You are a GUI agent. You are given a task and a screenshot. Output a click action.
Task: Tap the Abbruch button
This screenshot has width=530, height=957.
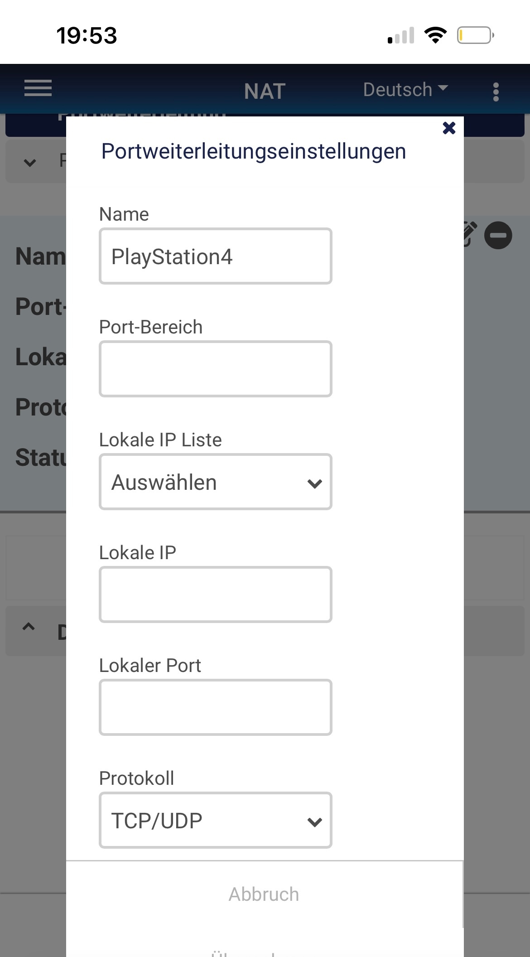(x=264, y=894)
